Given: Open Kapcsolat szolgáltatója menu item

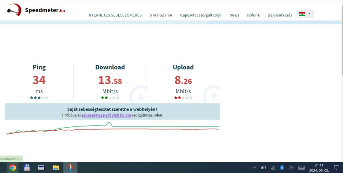Looking at the screenshot, I should pyautogui.click(x=201, y=15).
